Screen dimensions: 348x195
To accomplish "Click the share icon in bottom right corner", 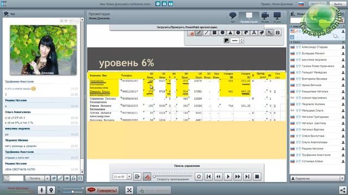I will pyautogui.click(x=343, y=190).
